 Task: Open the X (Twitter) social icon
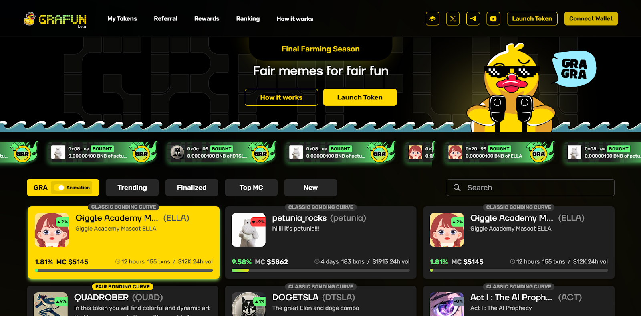453,19
